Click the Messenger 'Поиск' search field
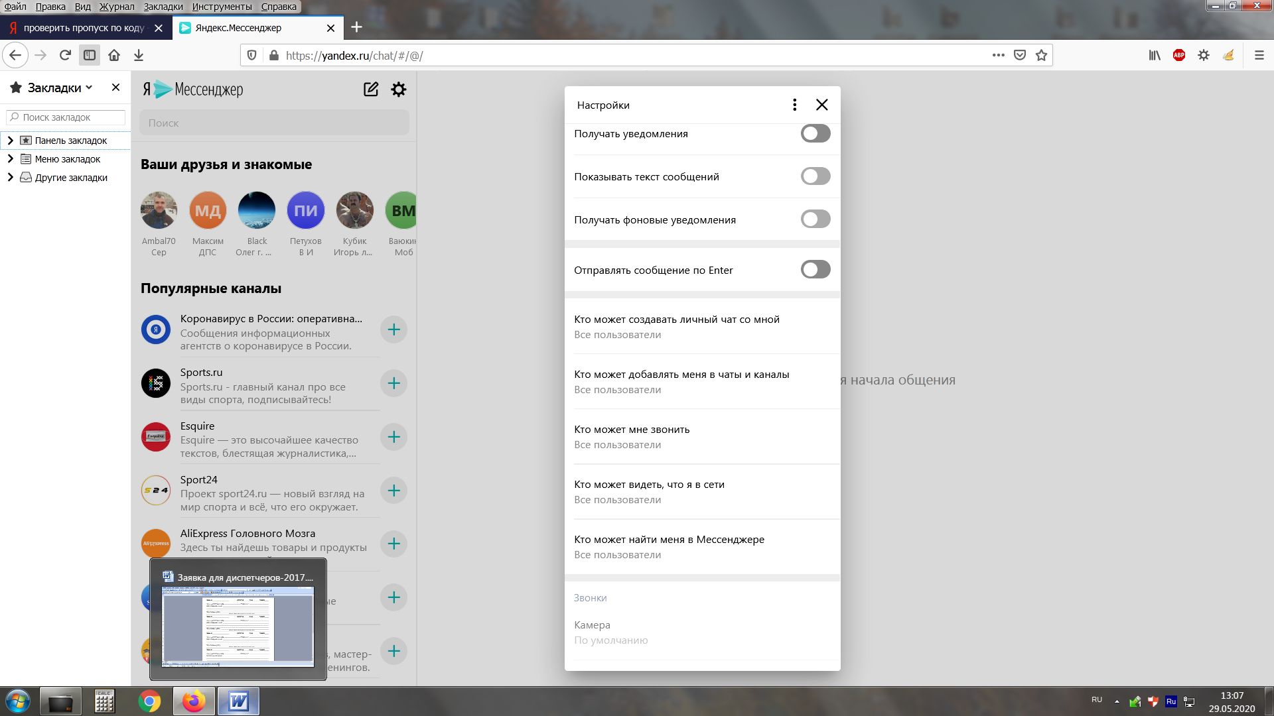This screenshot has height=716, width=1274. tap(273, 123)
